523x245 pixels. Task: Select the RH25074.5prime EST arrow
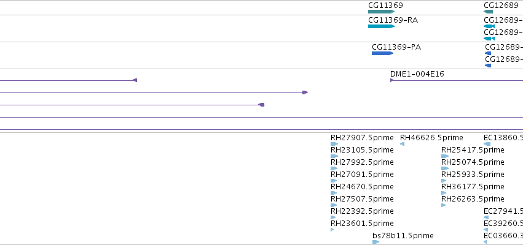(x=445, y=168)
